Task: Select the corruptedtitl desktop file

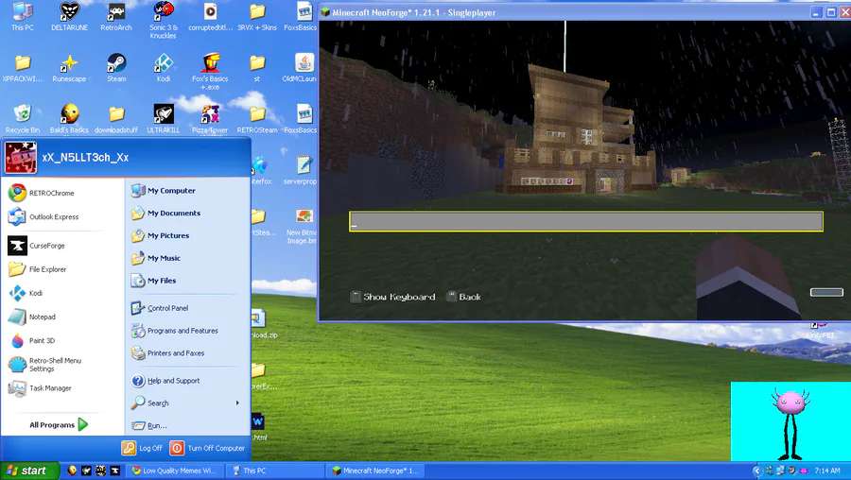Action: pos(211,17)
